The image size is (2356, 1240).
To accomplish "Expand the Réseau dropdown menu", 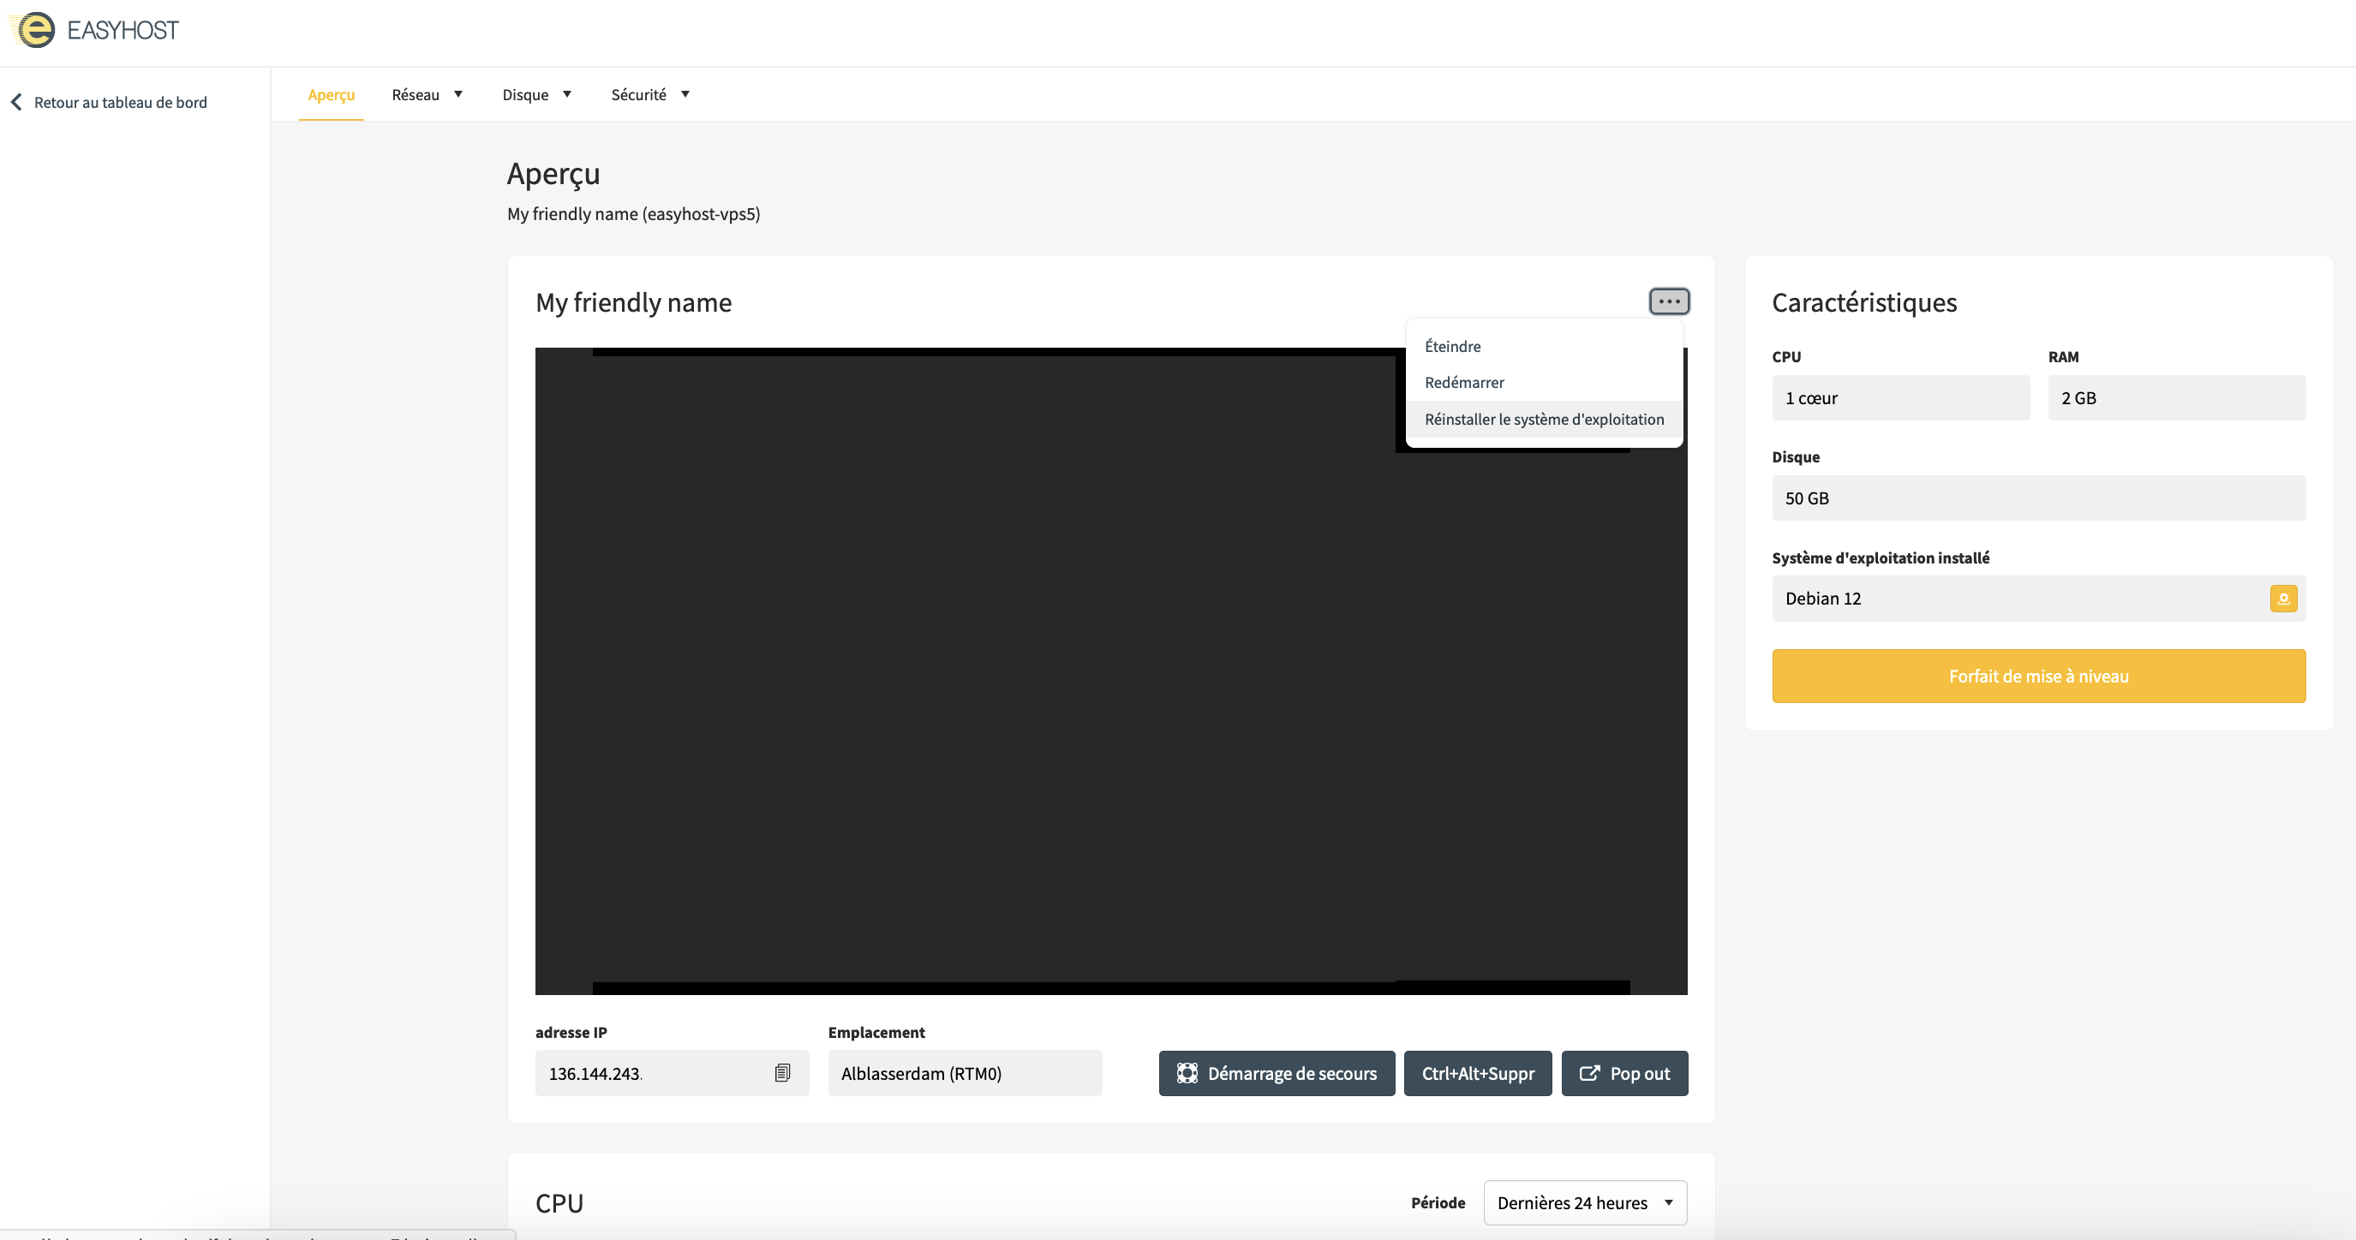I will 428,94.
